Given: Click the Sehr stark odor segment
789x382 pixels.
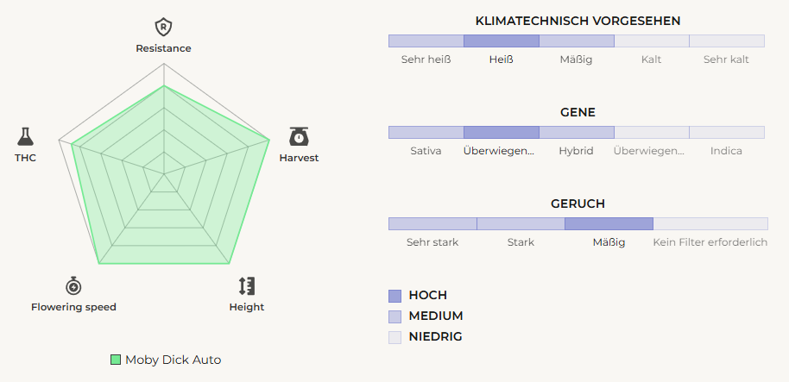Looking at the screenshot, I should (x=432, y=223).
